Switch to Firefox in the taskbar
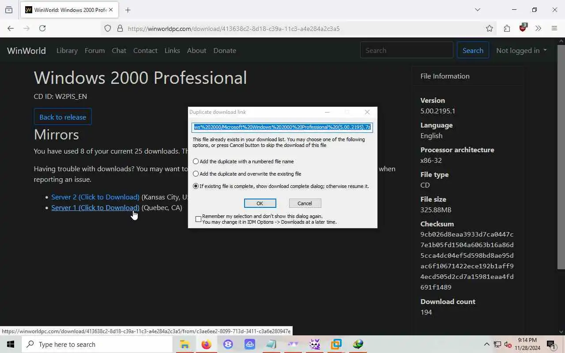 [x=206, y=344]
